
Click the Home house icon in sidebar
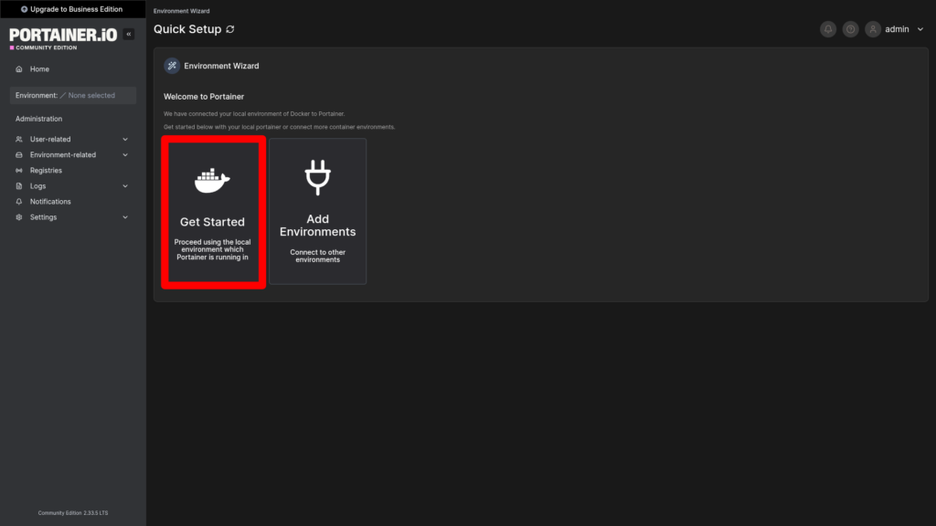pos(19,69)
